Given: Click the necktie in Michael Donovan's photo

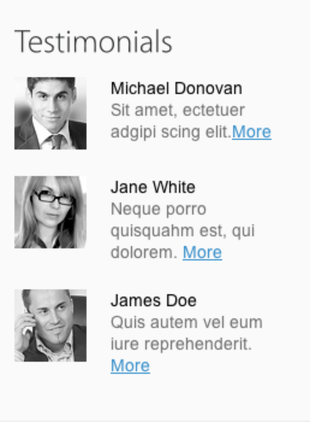Looking at the screenshot, I should click(x=56, y=141).
